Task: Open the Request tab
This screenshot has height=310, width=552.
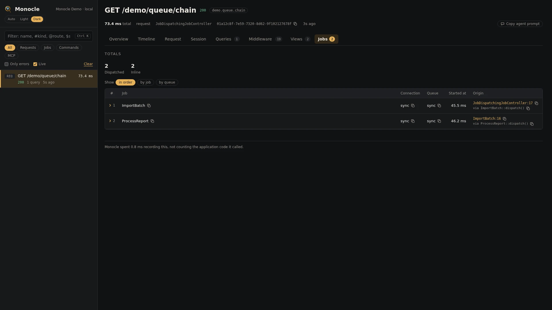Action: pyautogui.click(x=173, y=39)
